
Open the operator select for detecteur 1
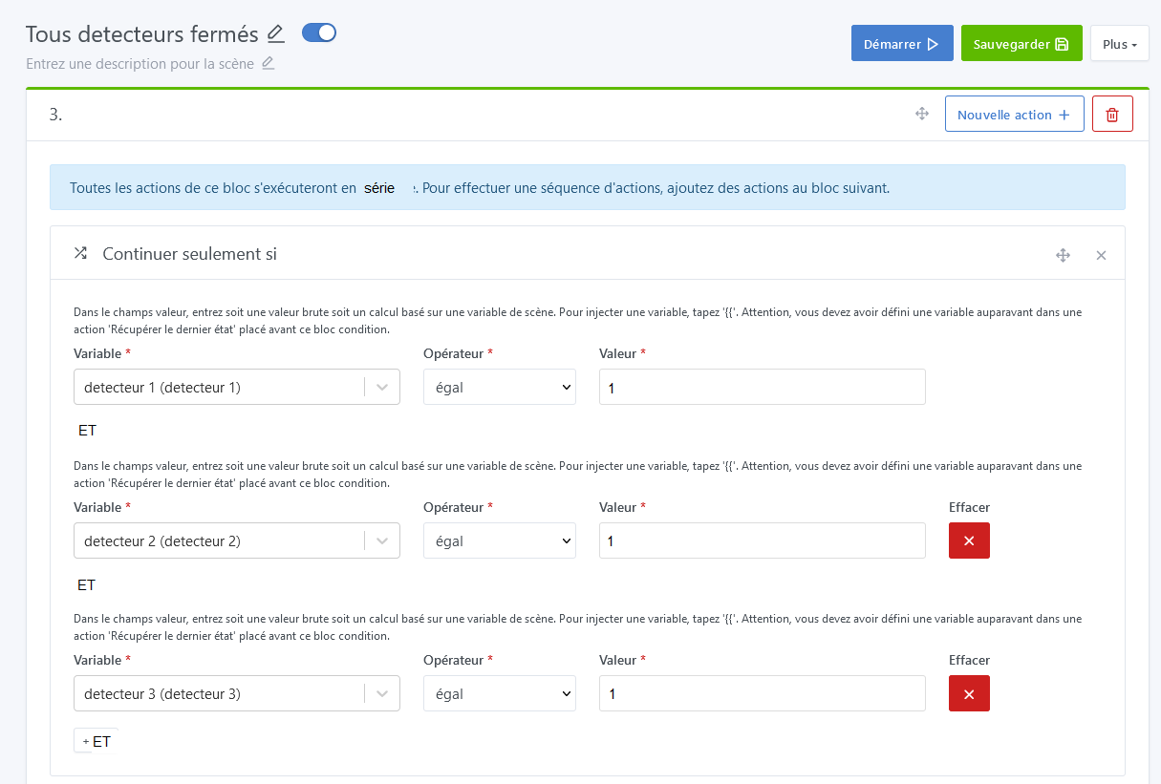499,388
